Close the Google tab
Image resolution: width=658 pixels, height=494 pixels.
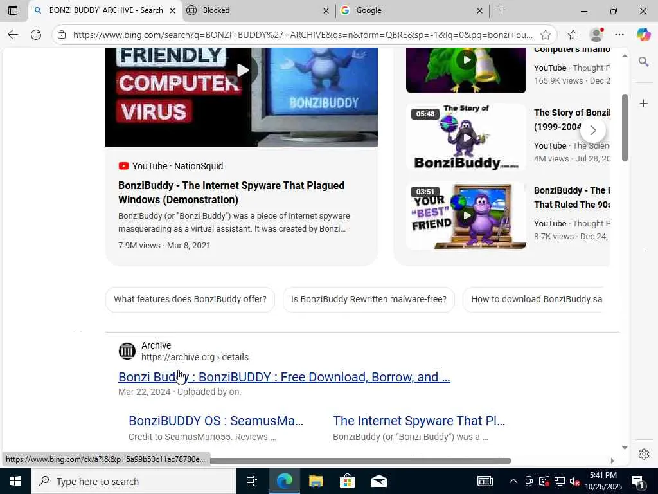pyautogui.click(x=479, y=11)
